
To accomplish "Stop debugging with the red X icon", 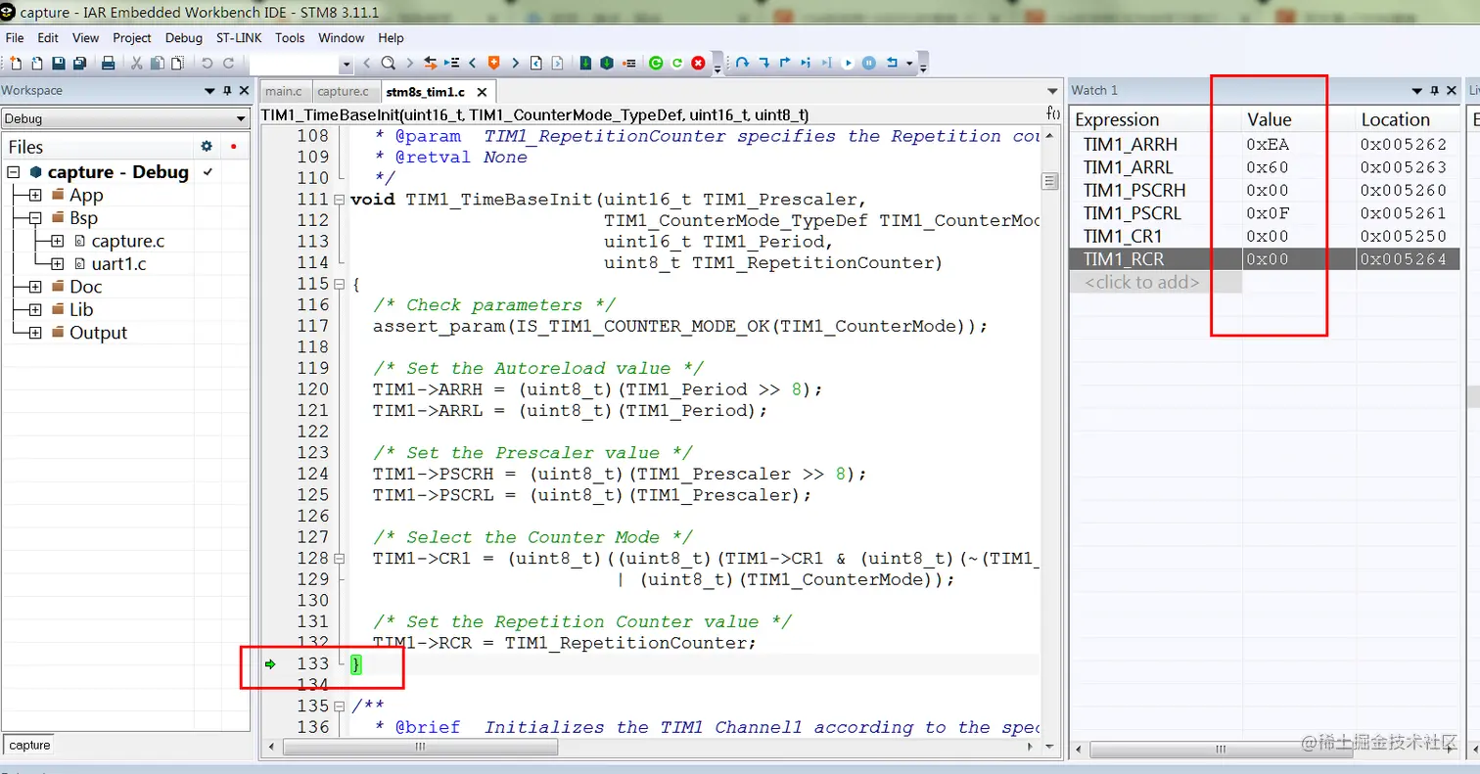I will pyautogui.click(x=698, y=63).
